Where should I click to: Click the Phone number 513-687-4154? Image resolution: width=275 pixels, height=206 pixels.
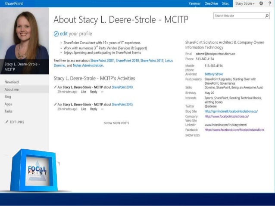[205, 59]
